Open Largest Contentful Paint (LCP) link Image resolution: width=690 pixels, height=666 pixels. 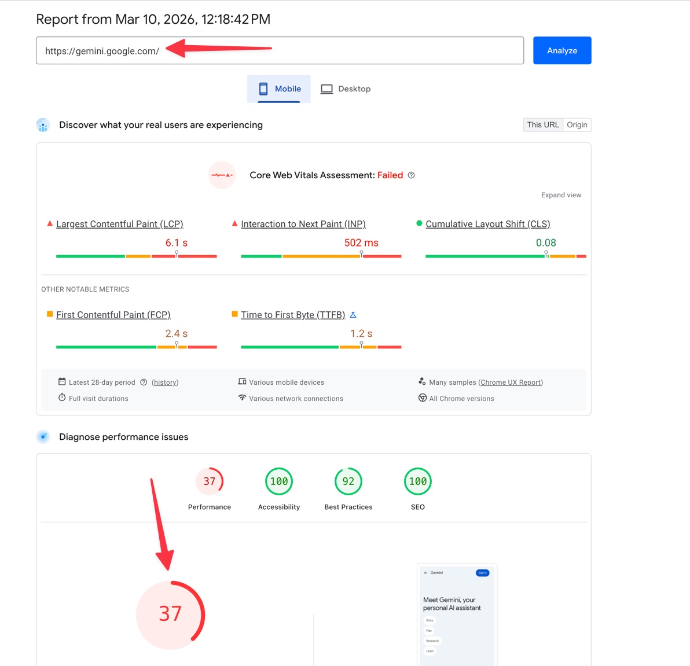[x=119, y=224]
